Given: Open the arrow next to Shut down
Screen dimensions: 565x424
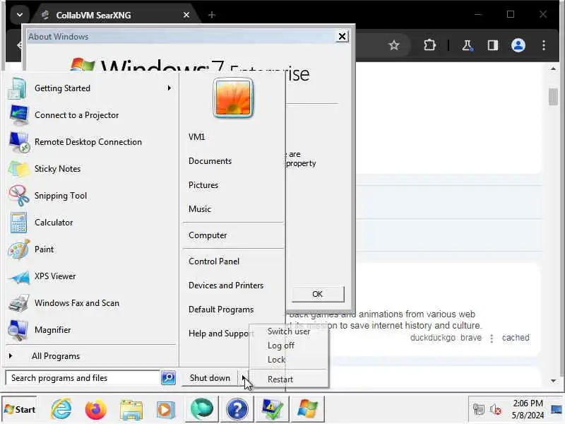Looking at the screenshot, I should click(244, 378).
